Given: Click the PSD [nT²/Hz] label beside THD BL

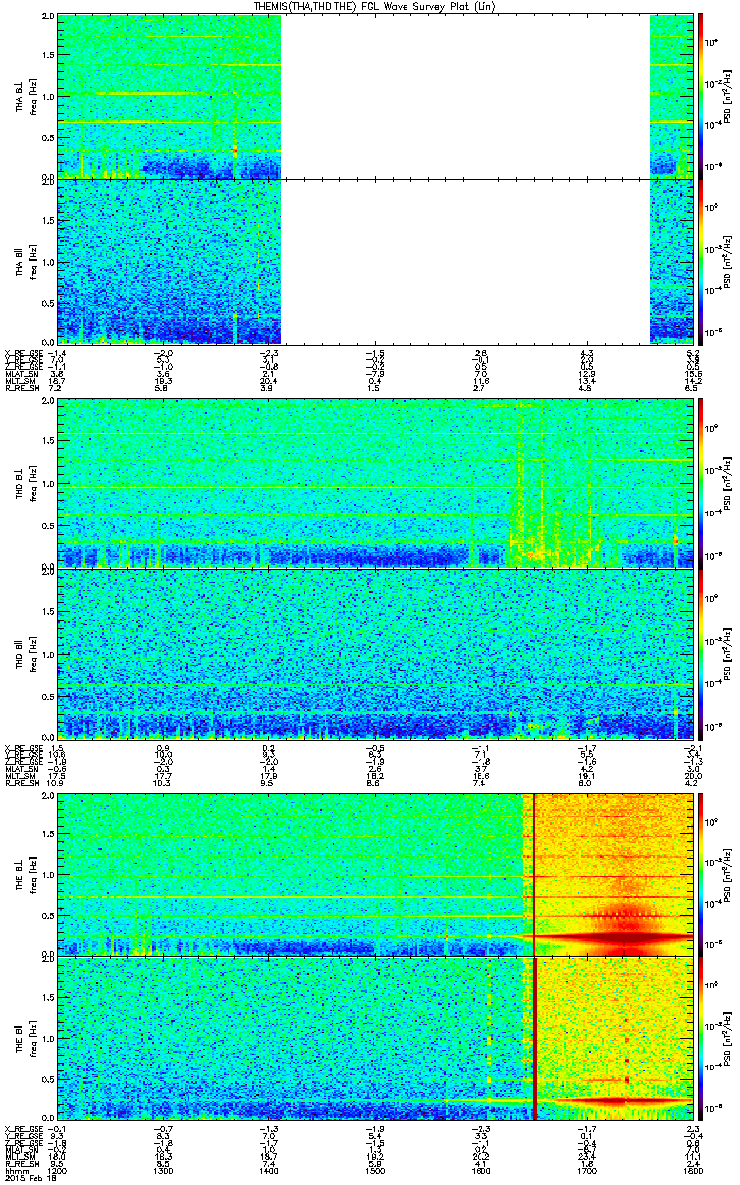Looking at the screenshot, I should pyautogui.click(x=727, y=483).
